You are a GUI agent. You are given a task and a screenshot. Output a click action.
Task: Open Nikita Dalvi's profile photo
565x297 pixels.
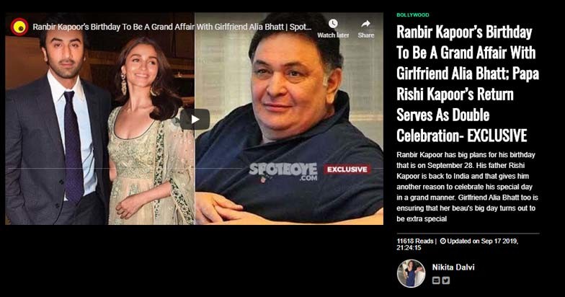click(411, 273)
